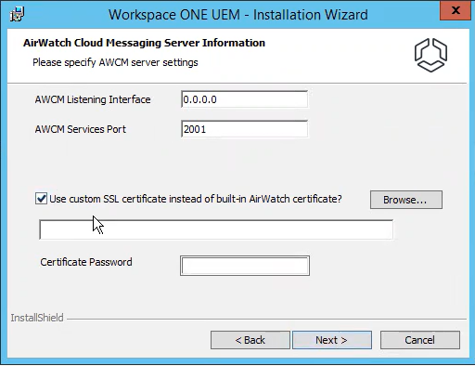Click the "AWCM Listening Interface" label

coord(93,99)
